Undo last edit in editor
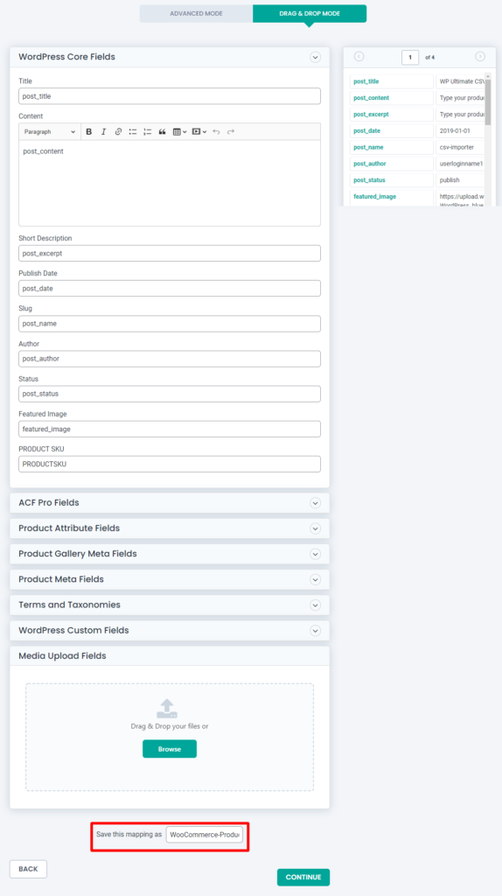Screen dimensions: 502x896 click(216, 131)
